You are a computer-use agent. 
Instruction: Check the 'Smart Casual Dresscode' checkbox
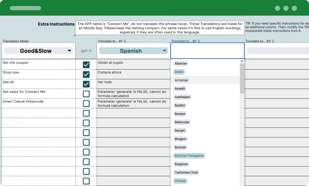tap(86, 103)
